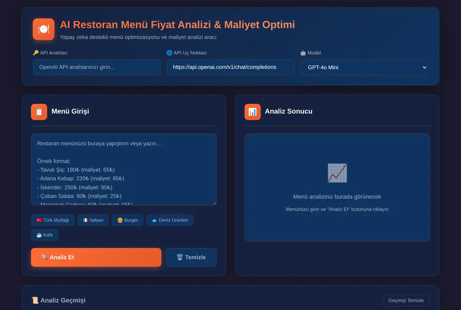Load the Kafe sample menu
Screen dimensions: 461x310
click(45, 235)
